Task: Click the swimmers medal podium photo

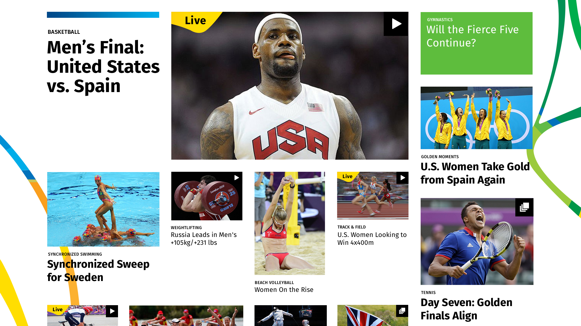Action: point(477,118)
